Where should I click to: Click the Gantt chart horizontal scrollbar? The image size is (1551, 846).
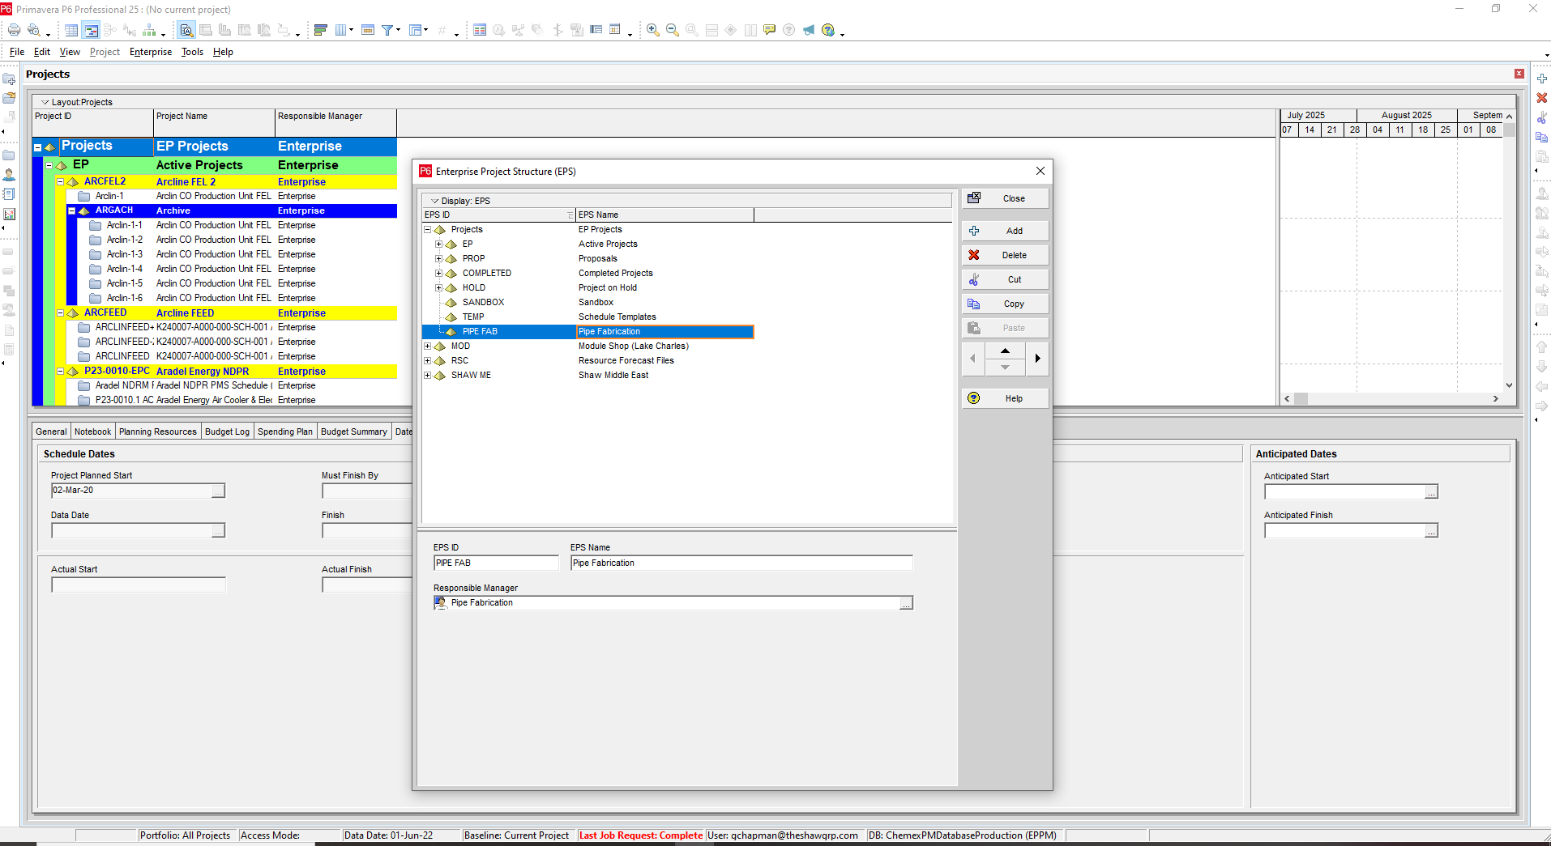pyautogui.click(x=1391, y=398)
